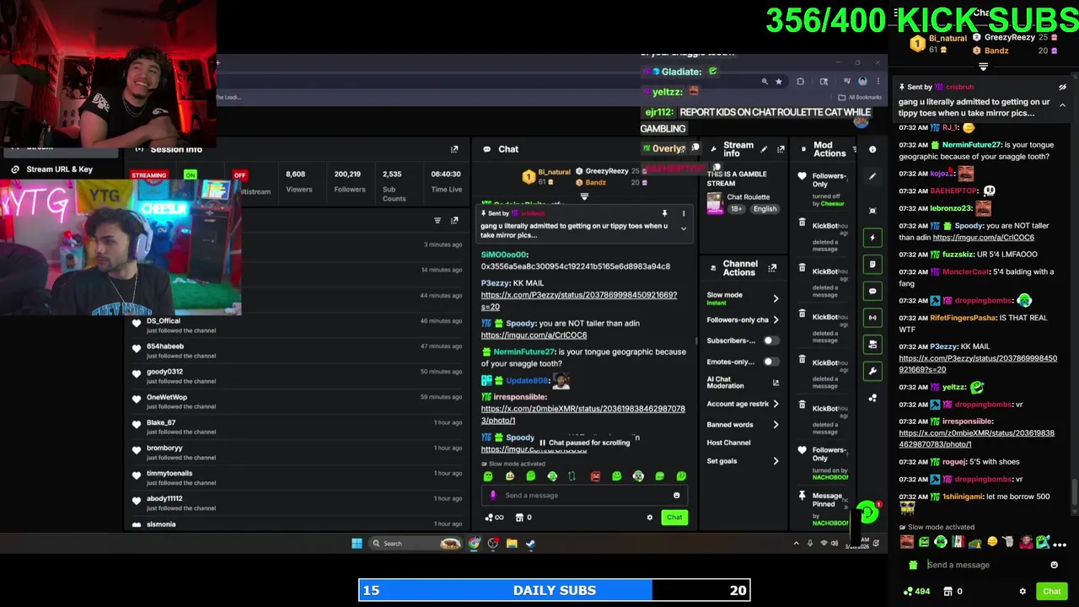This screenshot has width=1079, height=607.
Task: Open the green support chat bubble
Action: pos(867,512)
